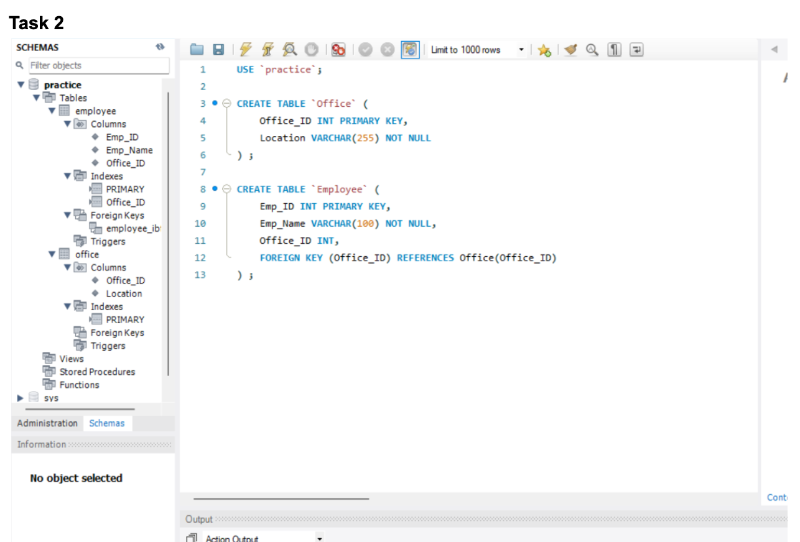Collapse the employee table Columns list

(67, 124)
